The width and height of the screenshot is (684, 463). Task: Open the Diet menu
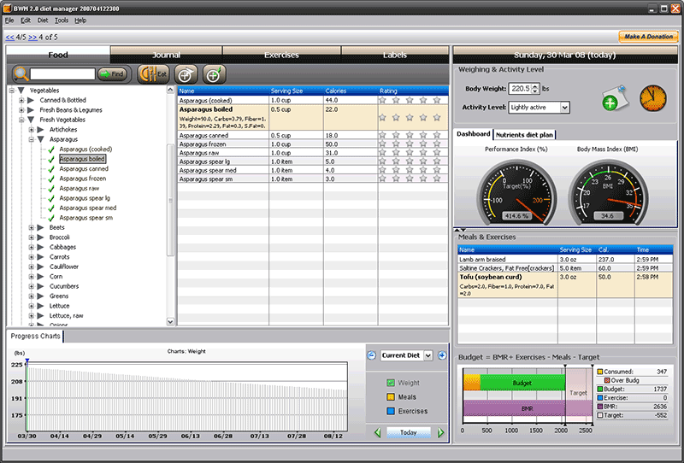click(43, 21)
